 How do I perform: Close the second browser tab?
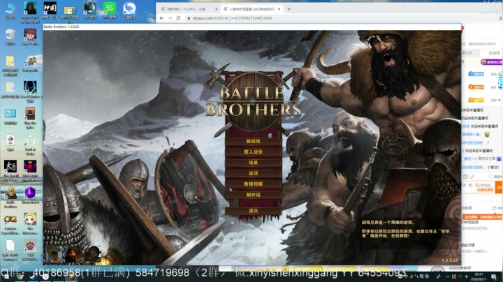(x=279, y=9)
